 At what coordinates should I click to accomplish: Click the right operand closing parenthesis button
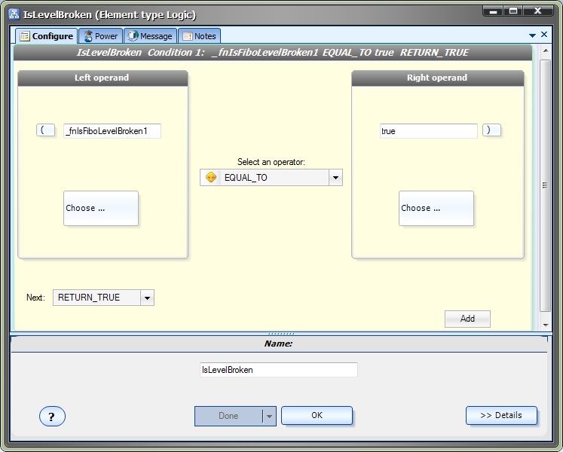(491, 130)
